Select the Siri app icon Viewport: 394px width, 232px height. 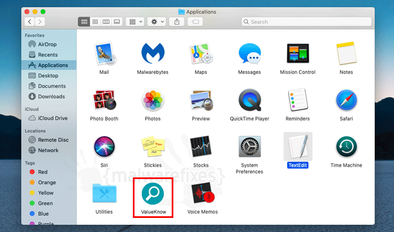pyautogui.click(x=104, y=146)
